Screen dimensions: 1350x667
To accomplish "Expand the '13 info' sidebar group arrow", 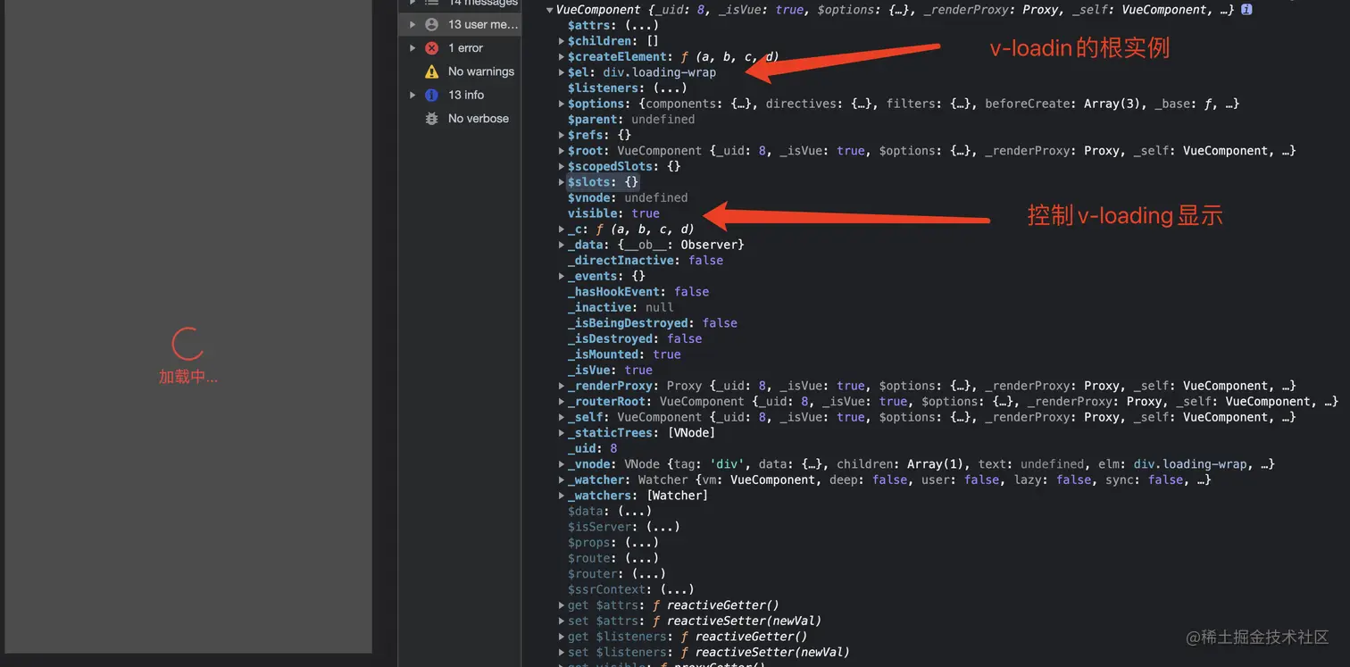I will (412, 95).
